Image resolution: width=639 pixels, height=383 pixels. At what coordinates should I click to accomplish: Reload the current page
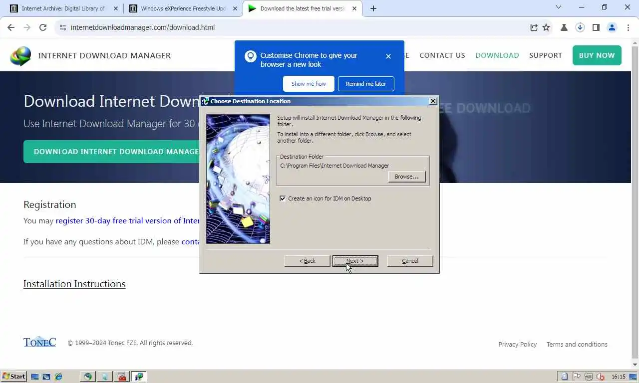[x=43, y=27]
